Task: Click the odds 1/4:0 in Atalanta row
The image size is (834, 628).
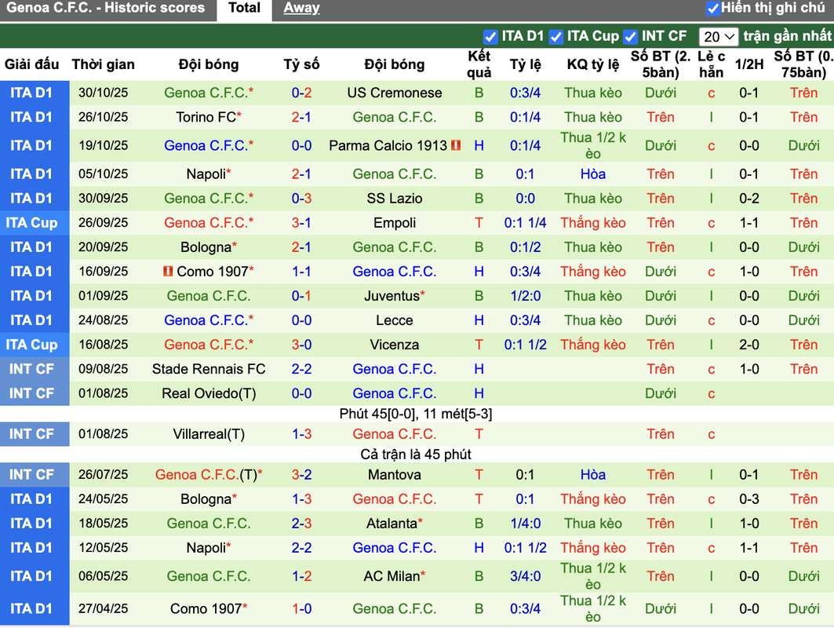Action: click(525, 524)
